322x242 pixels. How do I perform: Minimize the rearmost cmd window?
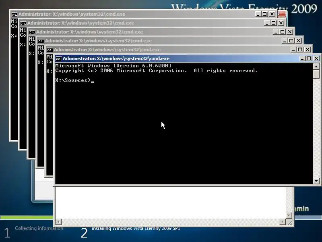pos(258,14)
